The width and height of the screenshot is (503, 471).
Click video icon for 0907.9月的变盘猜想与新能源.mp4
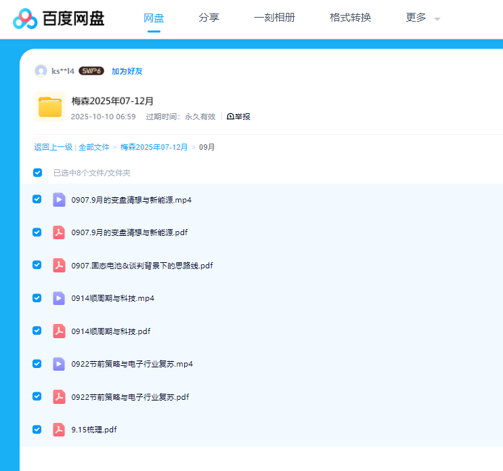(x=60, y=200)
